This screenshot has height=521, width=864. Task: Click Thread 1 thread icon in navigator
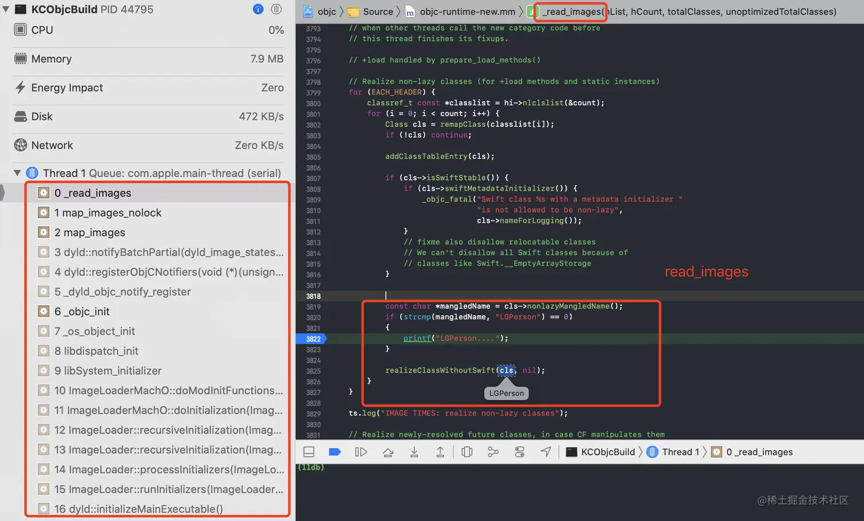33,173
